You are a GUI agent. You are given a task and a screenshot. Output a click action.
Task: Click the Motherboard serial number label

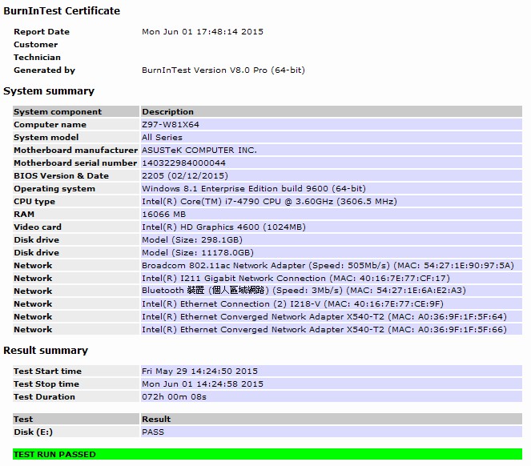point(75,163)
